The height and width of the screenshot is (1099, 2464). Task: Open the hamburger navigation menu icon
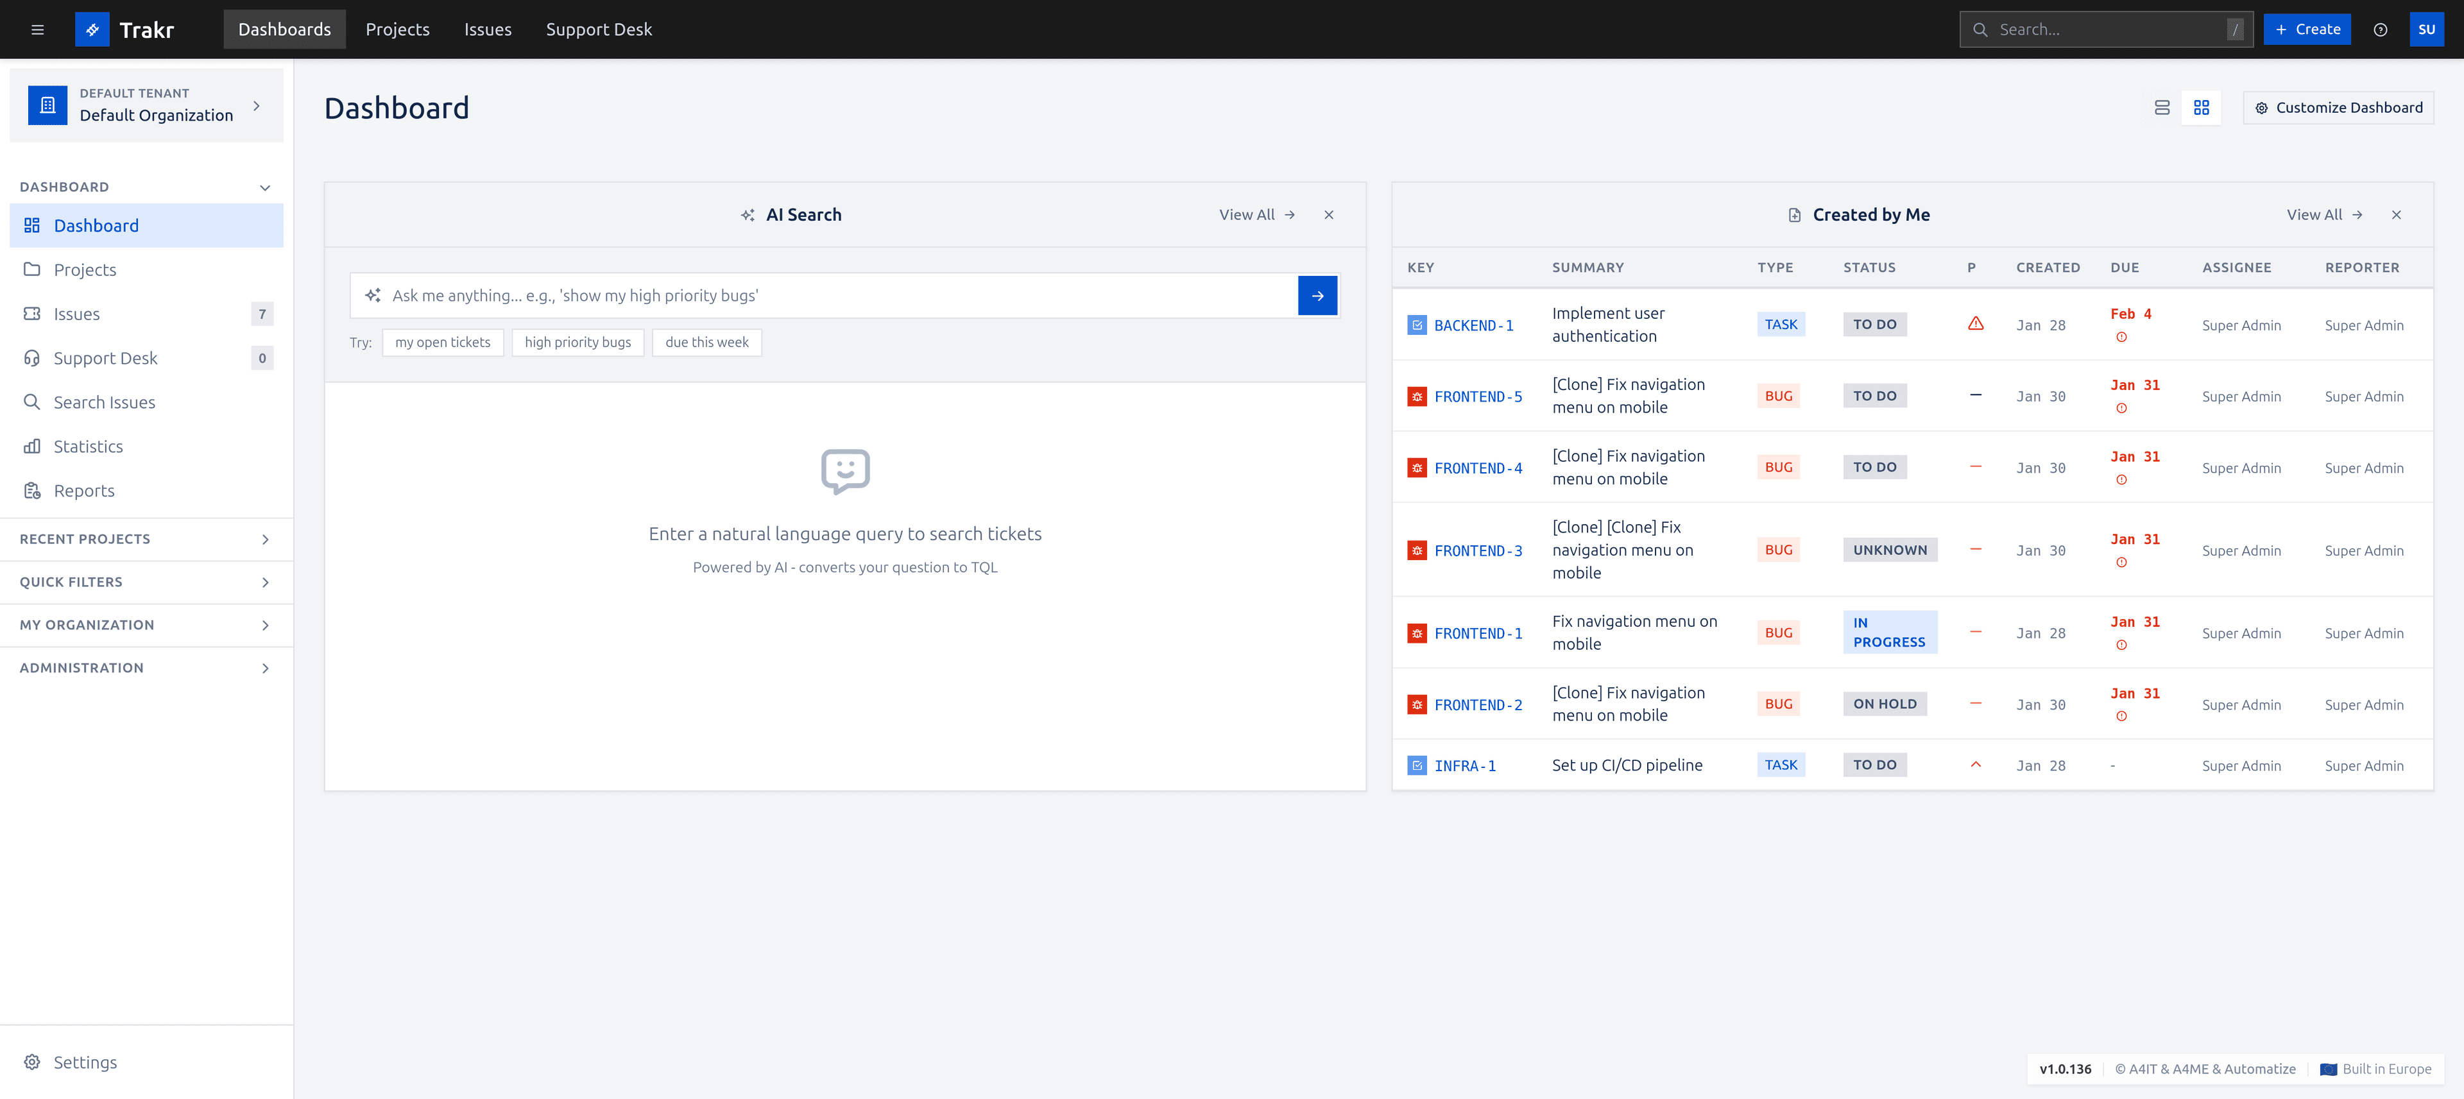pyautogui.click(x=37, y=29)
